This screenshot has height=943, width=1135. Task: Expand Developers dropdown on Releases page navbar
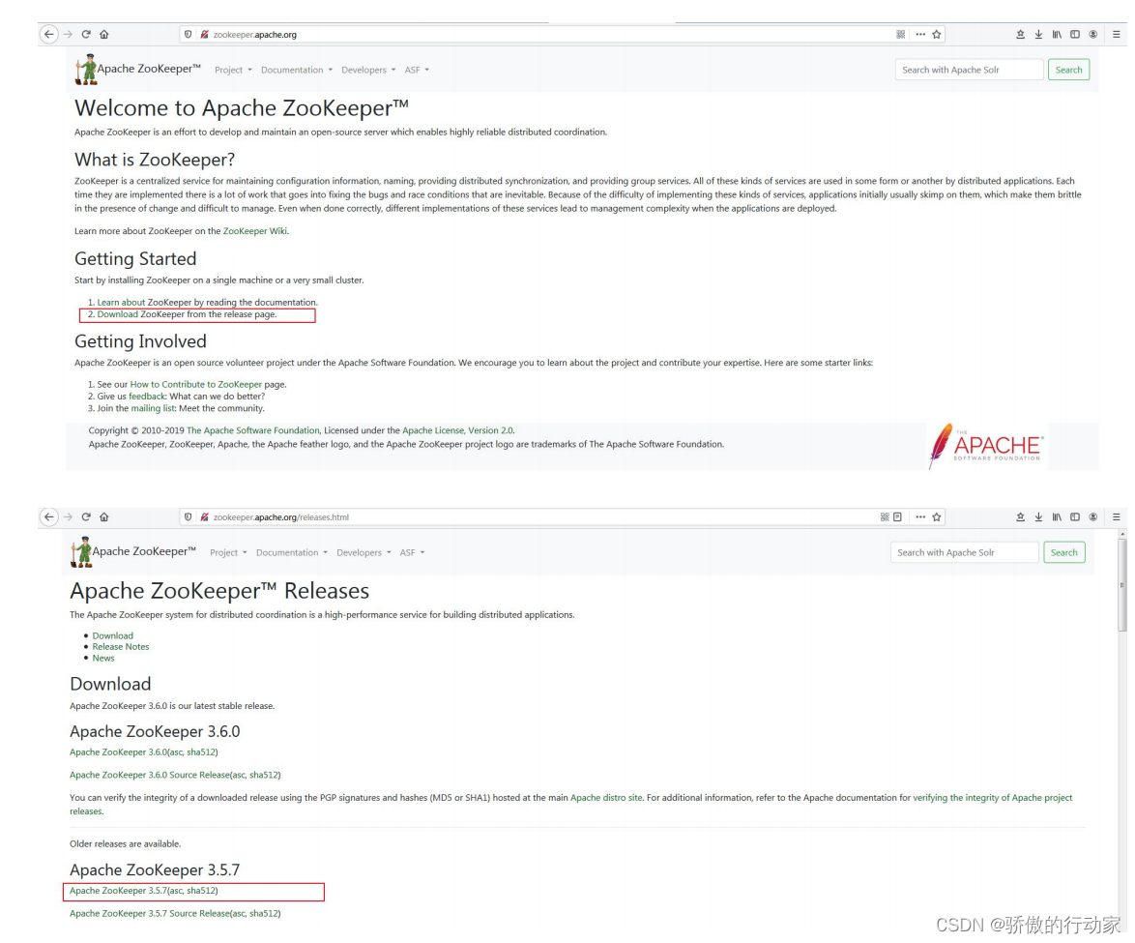[x=364, y=552]
